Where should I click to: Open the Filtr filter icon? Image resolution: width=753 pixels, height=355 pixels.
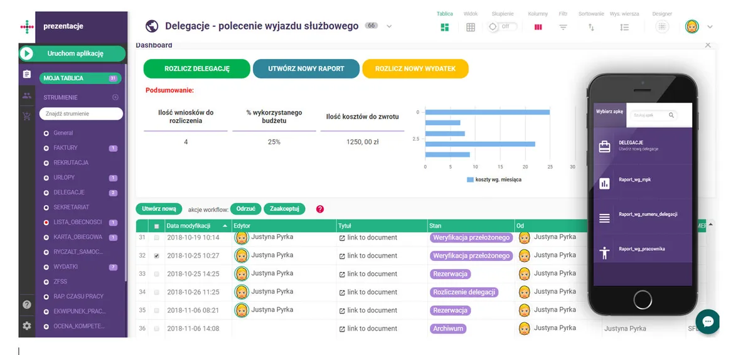pos(563,27)
